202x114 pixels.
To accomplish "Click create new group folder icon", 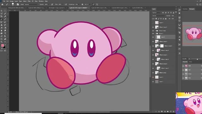I will pos(168,111).
